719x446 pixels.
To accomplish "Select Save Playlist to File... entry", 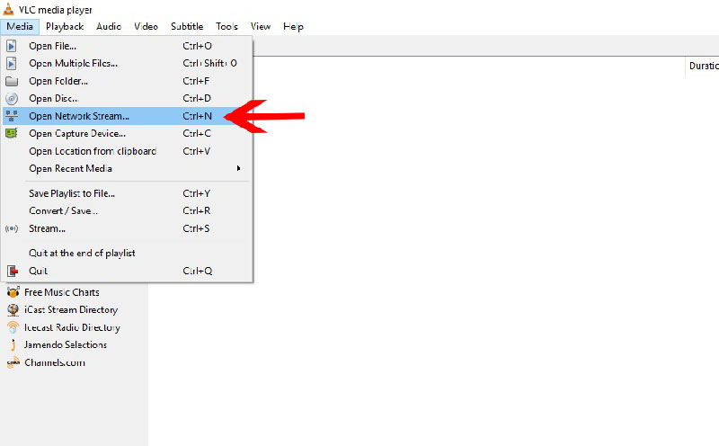I will 127,193.
